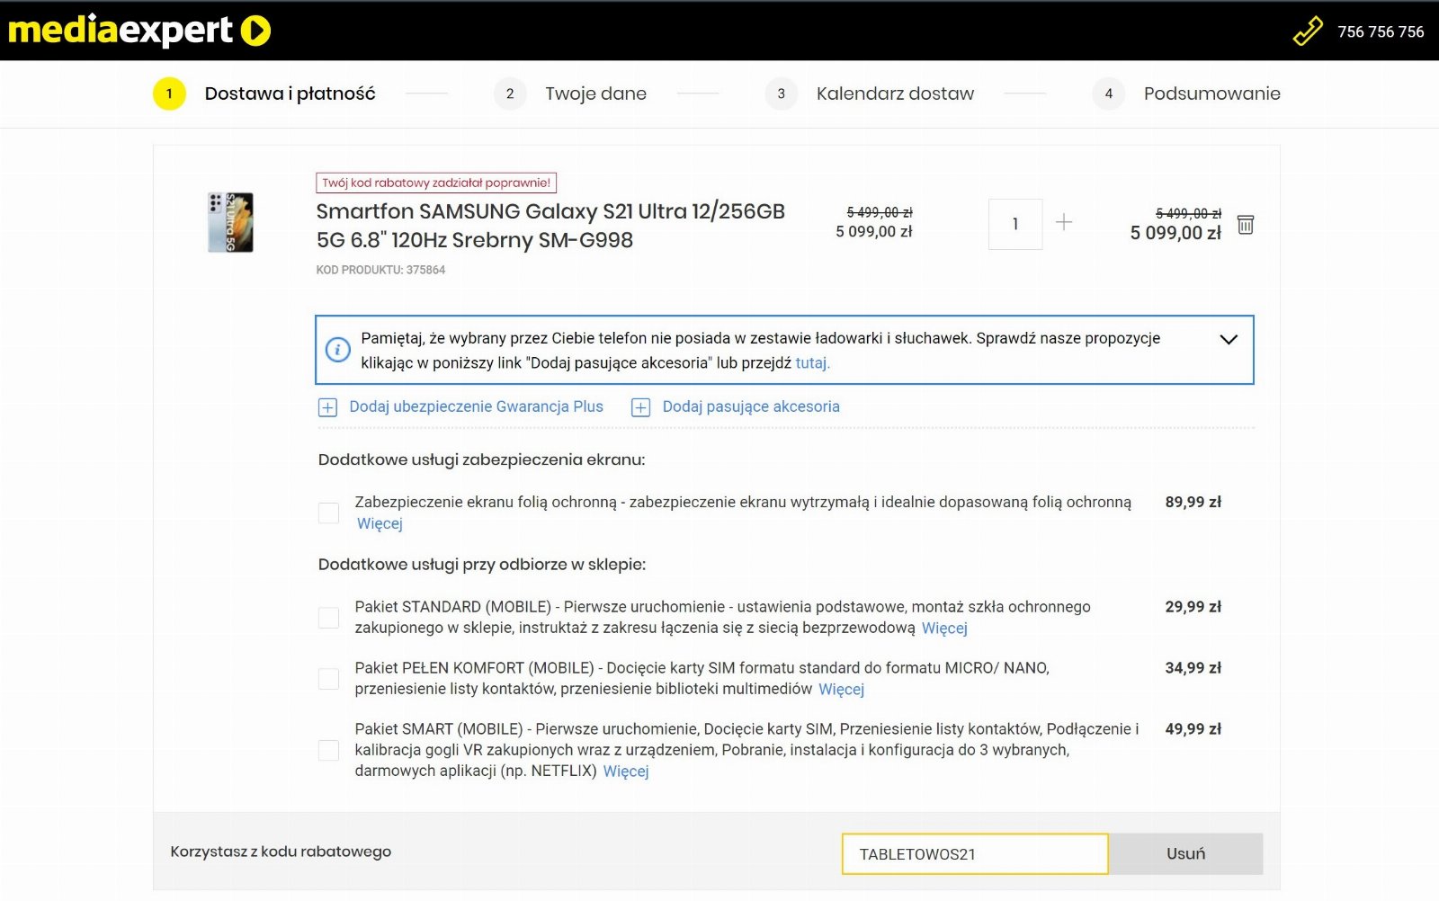Click the 29,99 zł price

point(1193,607)
